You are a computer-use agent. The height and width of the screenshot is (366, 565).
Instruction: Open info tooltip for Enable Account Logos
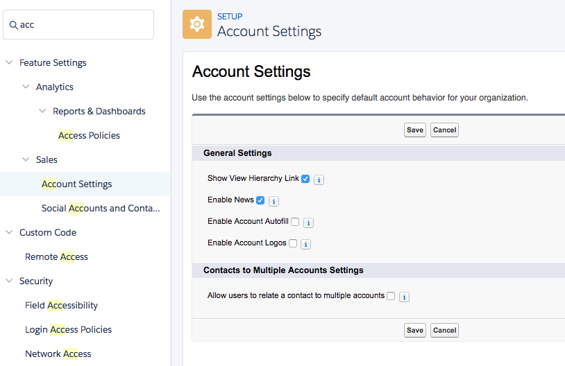click(x=305, y=245)
